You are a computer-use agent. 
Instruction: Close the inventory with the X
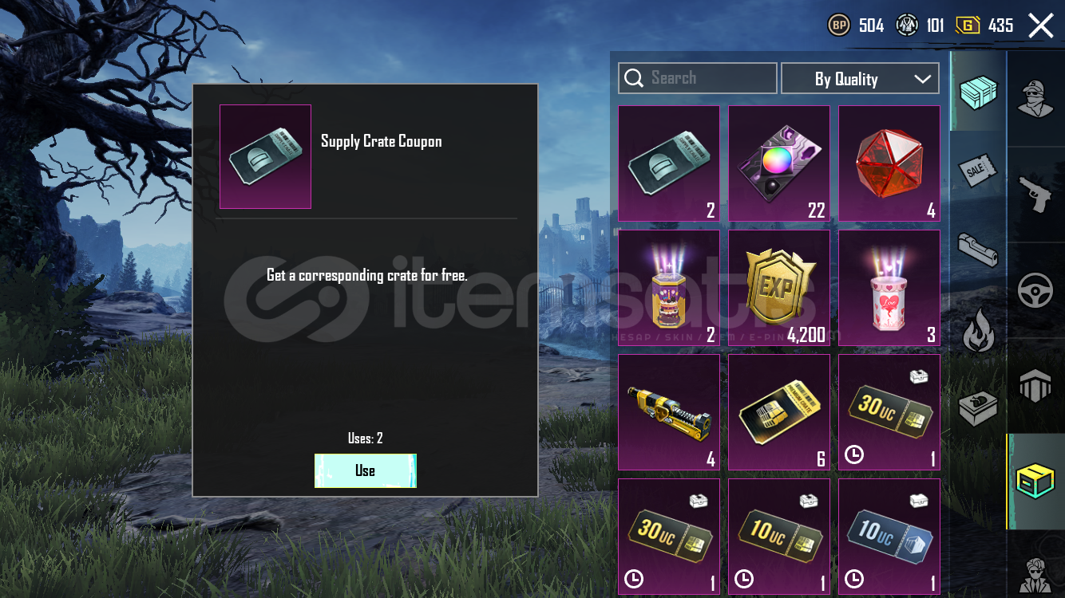1041,26
